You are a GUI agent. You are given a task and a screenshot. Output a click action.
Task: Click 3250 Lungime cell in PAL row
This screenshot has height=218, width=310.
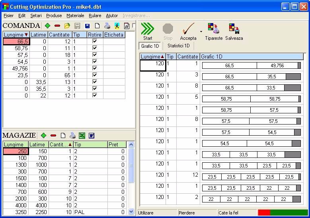[16, 212]
